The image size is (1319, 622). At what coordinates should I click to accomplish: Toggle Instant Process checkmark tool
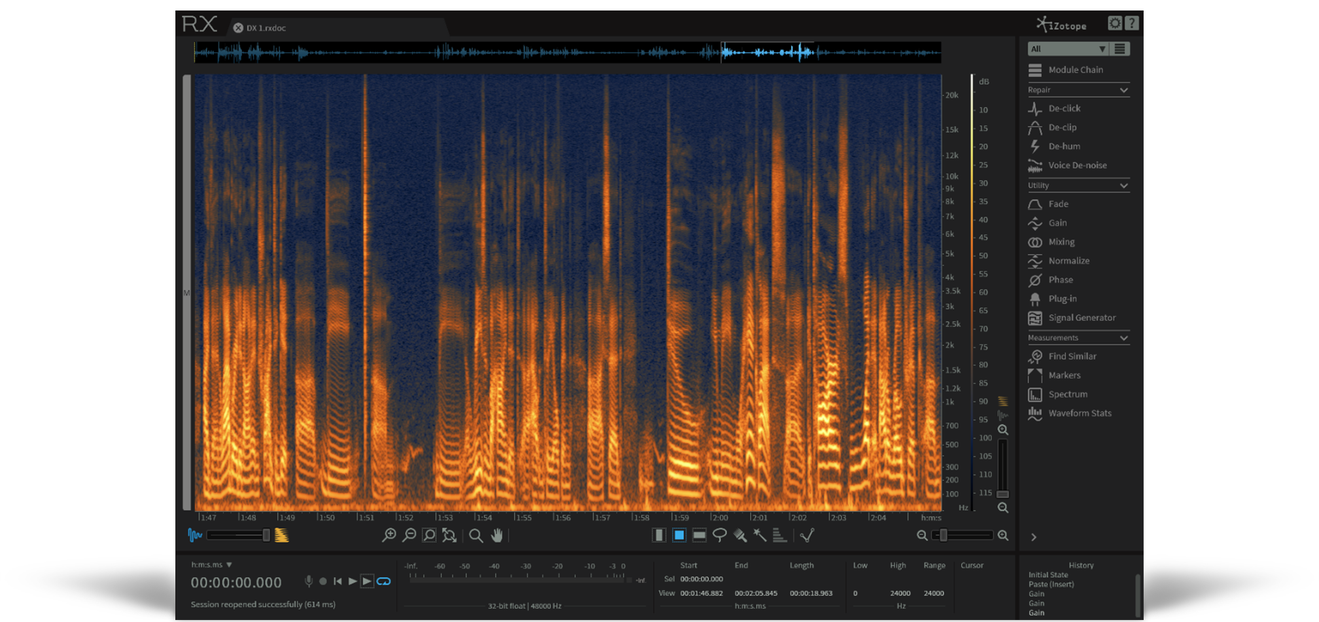[807, 536]
